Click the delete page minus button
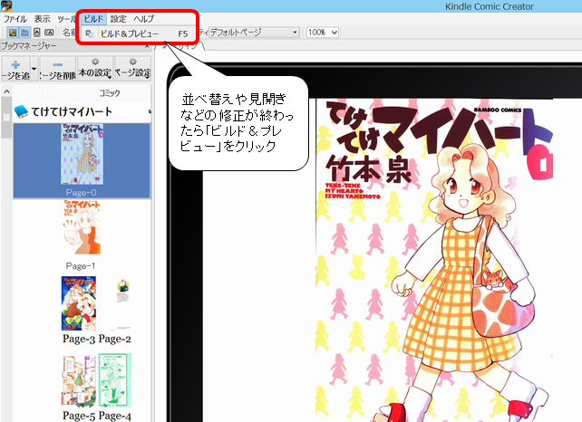 click(x=58, y=69)
